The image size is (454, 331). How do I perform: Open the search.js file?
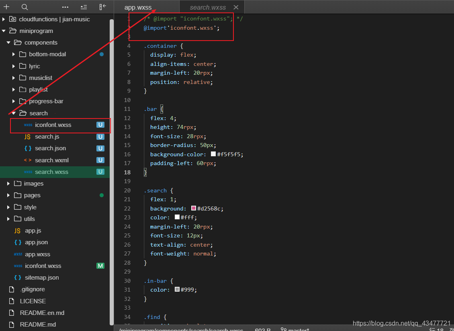(47, 137)
